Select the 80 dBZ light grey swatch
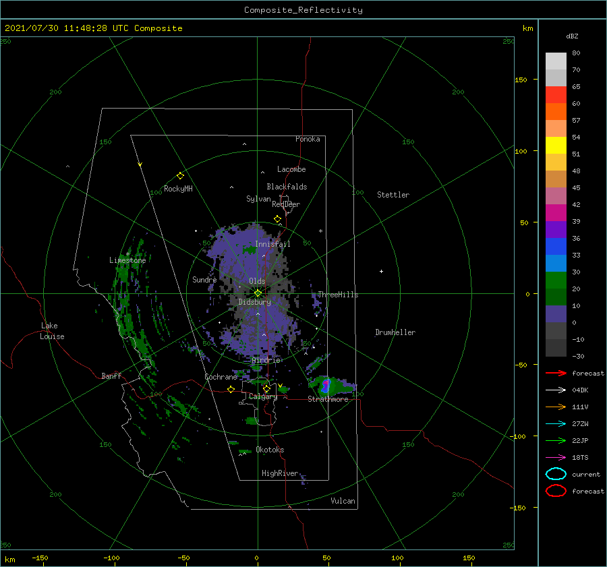This screenshot has height=567, width=607. coord(556,61)
